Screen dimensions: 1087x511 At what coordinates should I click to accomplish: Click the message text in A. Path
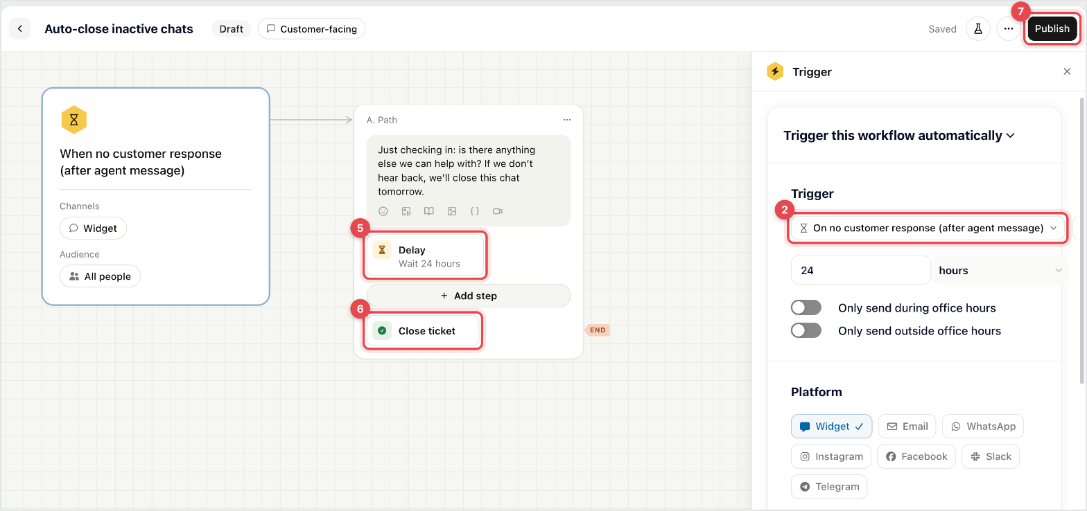[457, 170]
